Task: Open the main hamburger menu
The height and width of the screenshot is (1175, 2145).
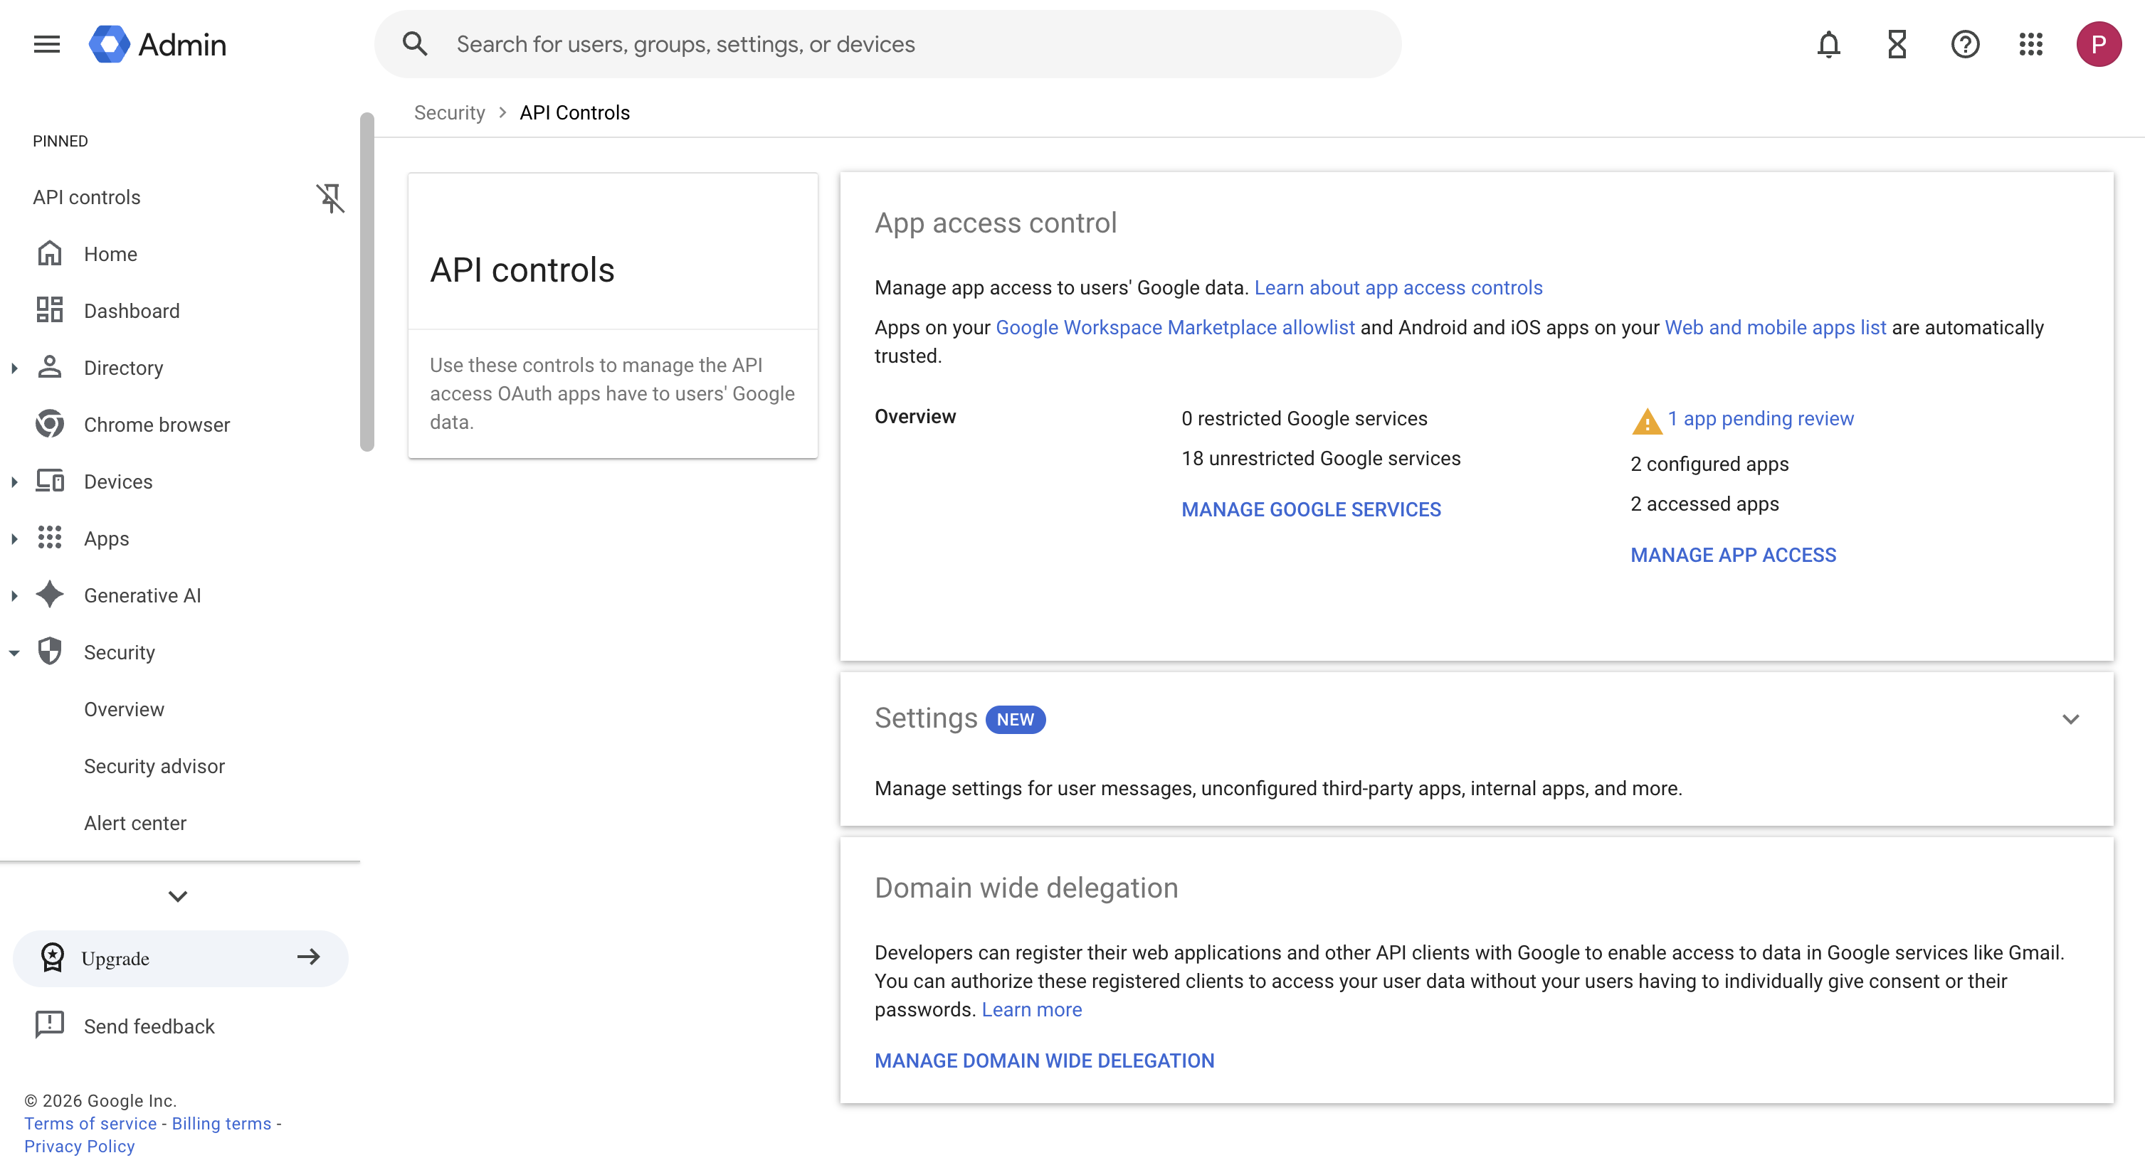Action: click(47, 44)
